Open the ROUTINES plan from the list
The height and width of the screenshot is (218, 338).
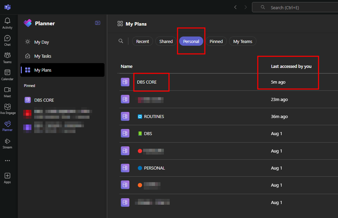[154, 116]
